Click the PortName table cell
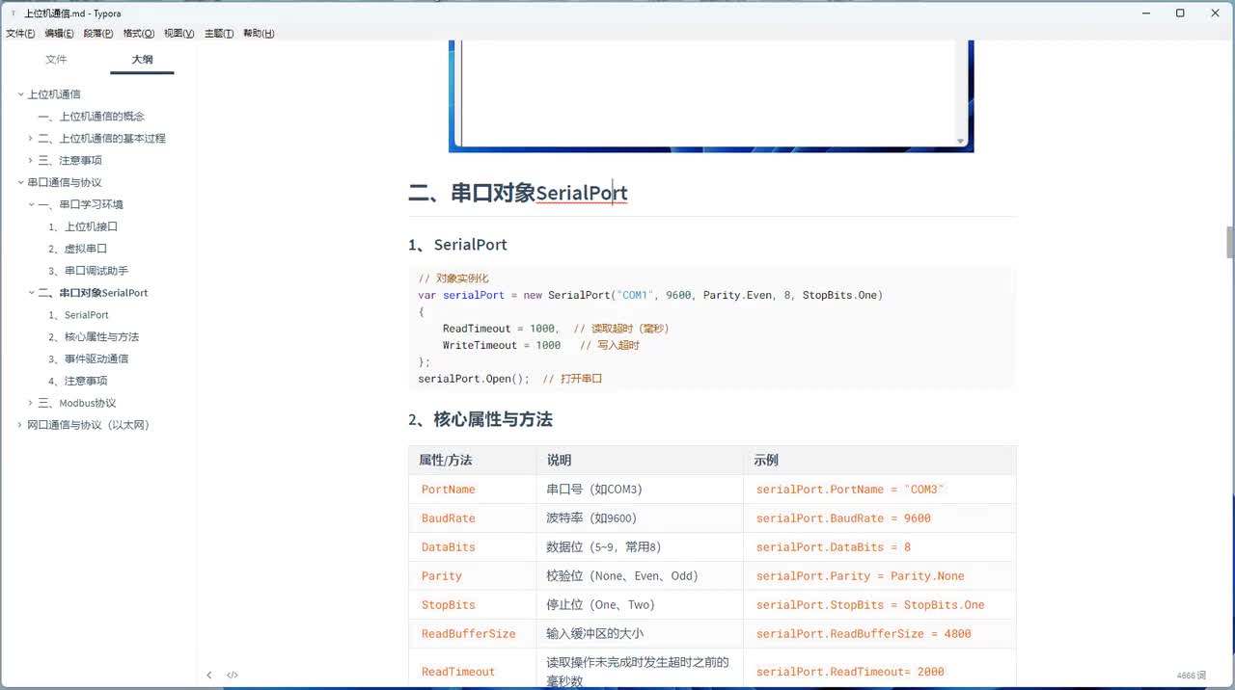The height and width of the screenshot is (690, 1235). click(x=473, y=490)
